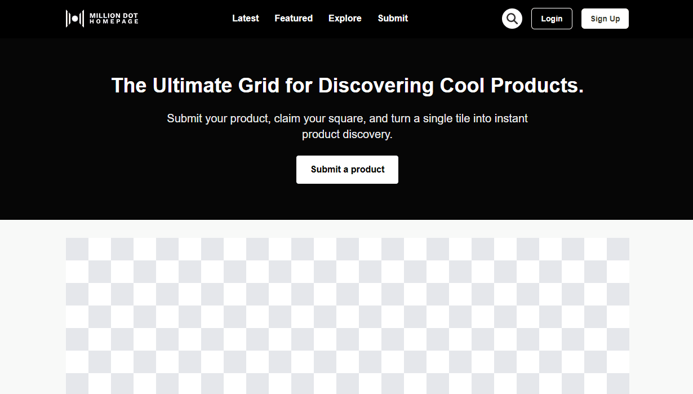Click the magnifying glass in the header

pos(512,19)
